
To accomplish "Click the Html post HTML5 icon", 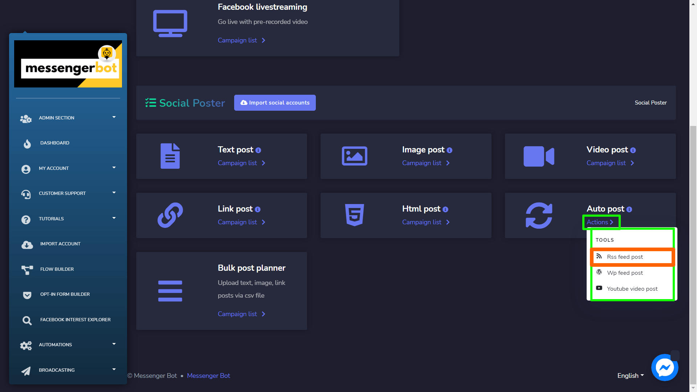I will (x=355, y=215).
